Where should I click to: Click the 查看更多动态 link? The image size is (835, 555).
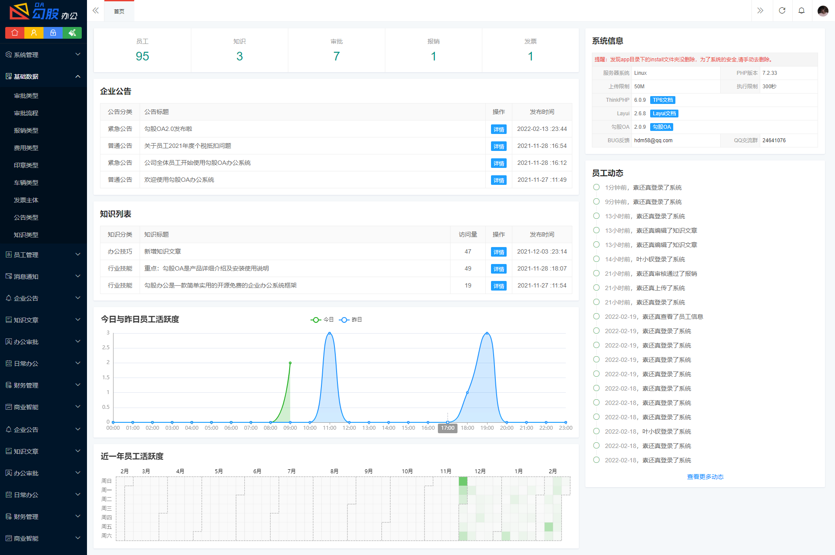[x=705, y=477]
